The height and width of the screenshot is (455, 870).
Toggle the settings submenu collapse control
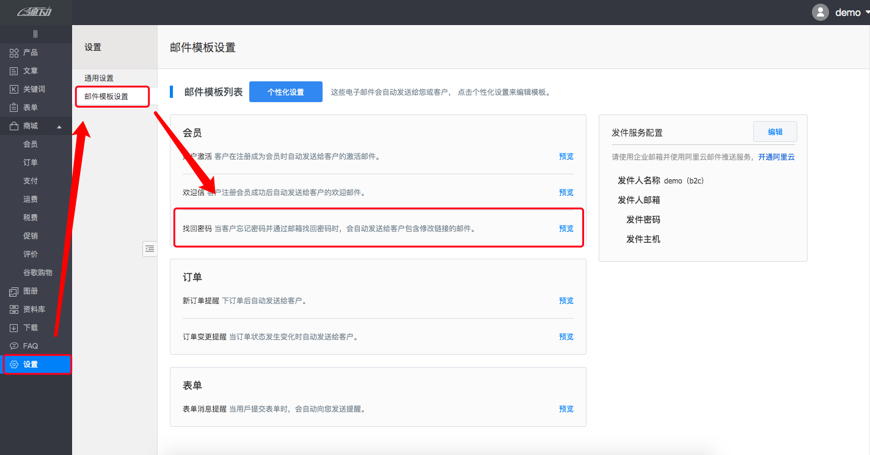point(150,249)
